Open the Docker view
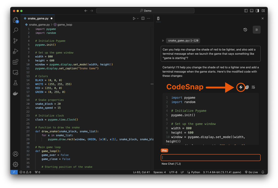 pyautogui.click(x=16, y=93)
